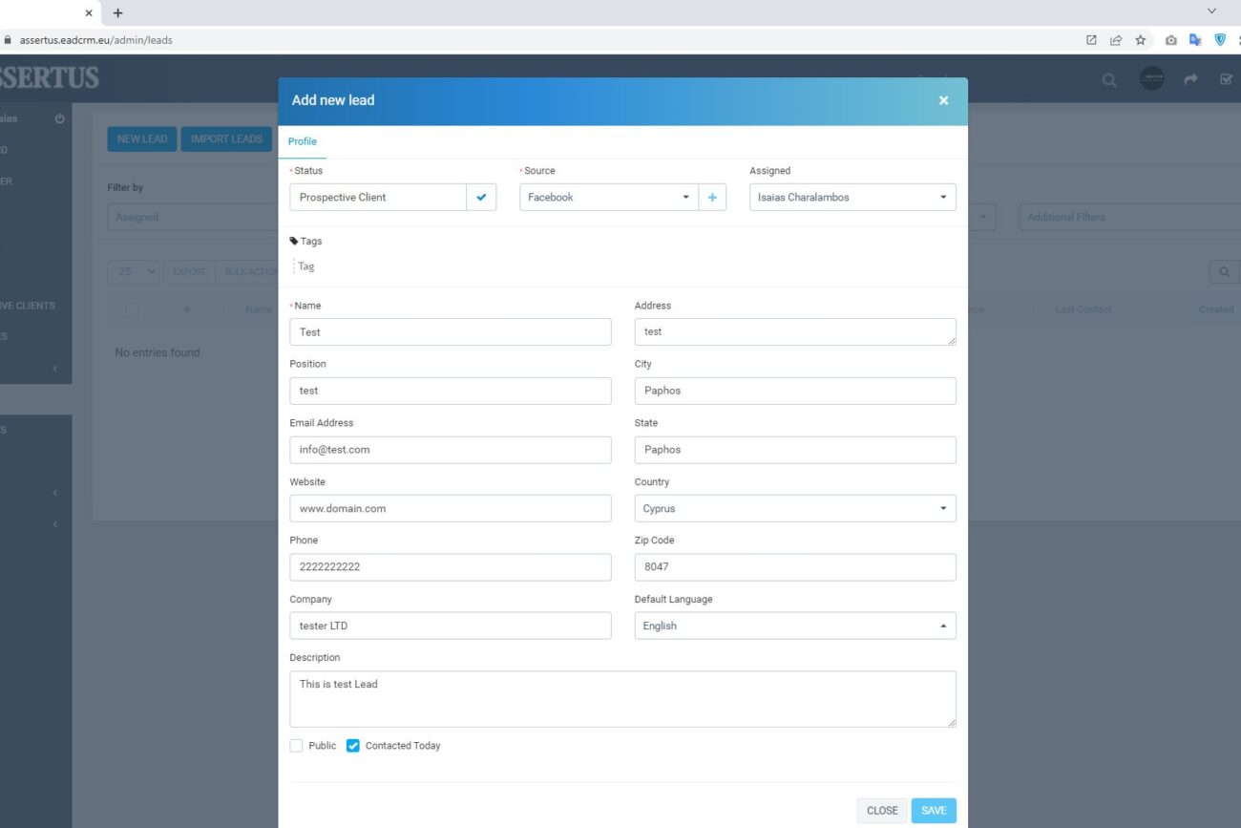Click the blue checkmark beside the Status field
Screen dimensions: 1241x828
[481, 198]
